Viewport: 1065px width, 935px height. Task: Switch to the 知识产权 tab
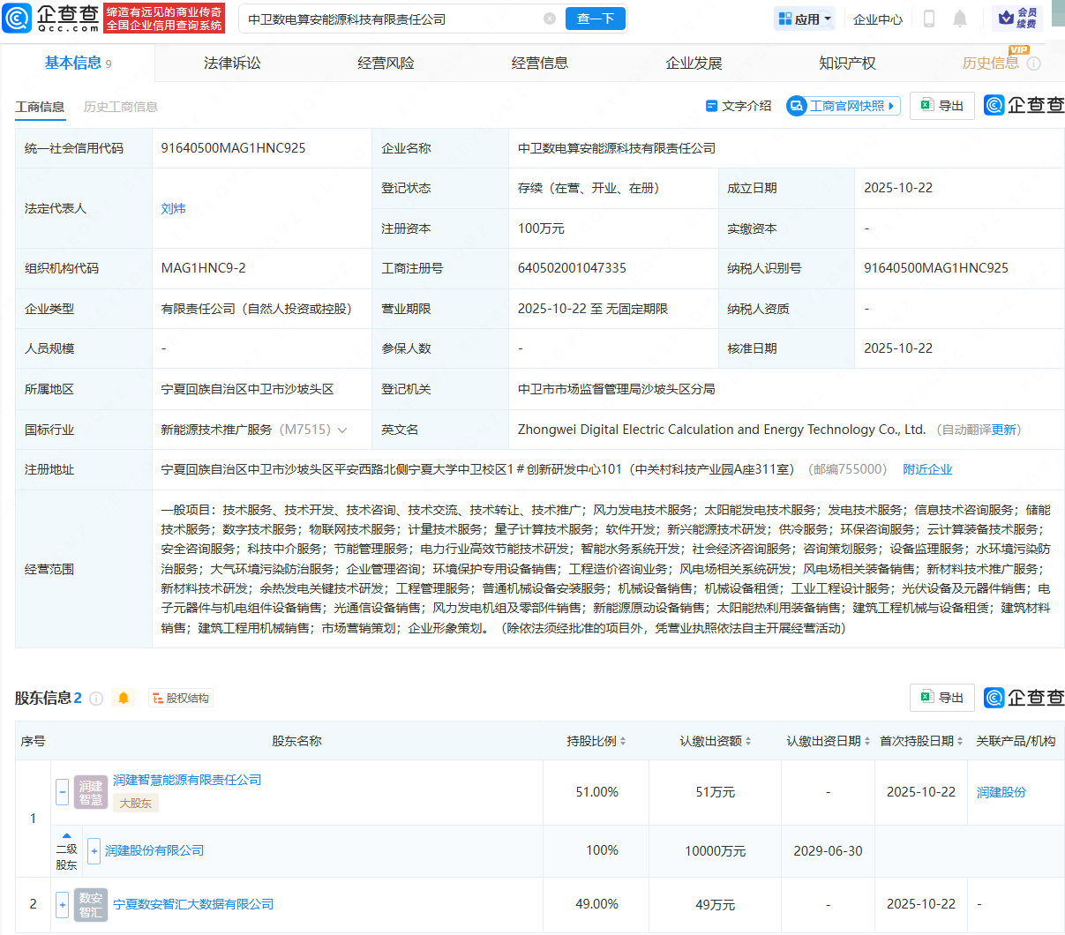[x=847, y=64]
